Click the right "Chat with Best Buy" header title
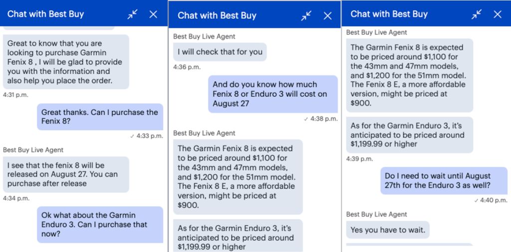The width and height of the screenshot is (511, 252). [x=389, y=14]
